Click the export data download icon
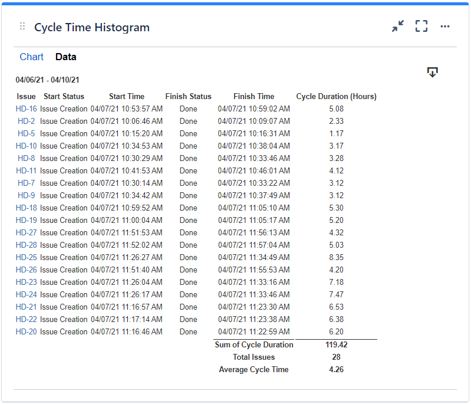Viewport: 471px width, 404px height. coord(432,72)
